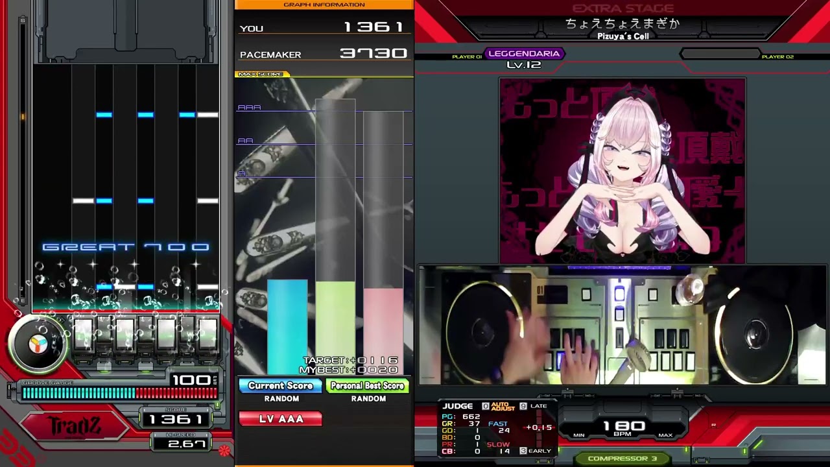The height and width of the screenshot is (467, 830).
Task: Click the TradZ player name plate
Action: click(74, 427)
